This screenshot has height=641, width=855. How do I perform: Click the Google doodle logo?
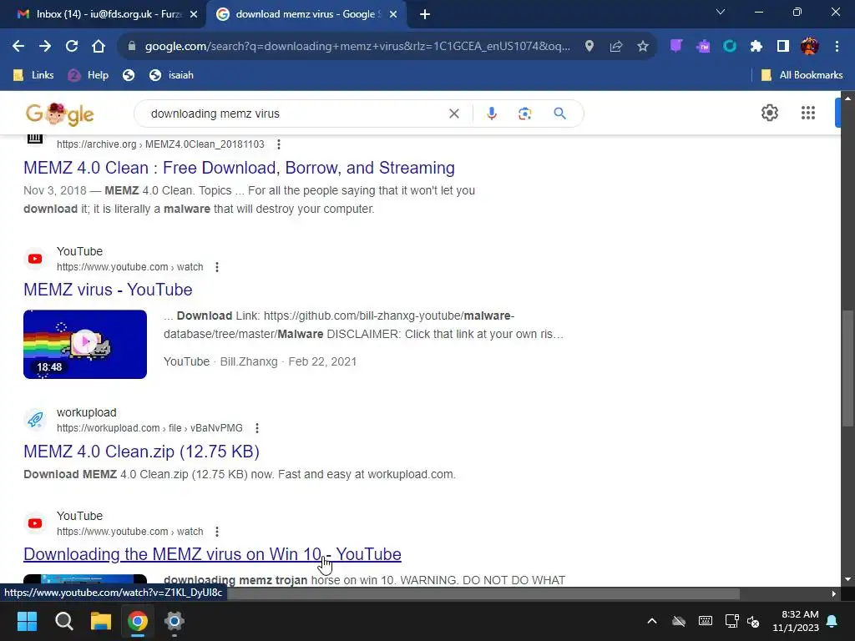click(60, 114)
